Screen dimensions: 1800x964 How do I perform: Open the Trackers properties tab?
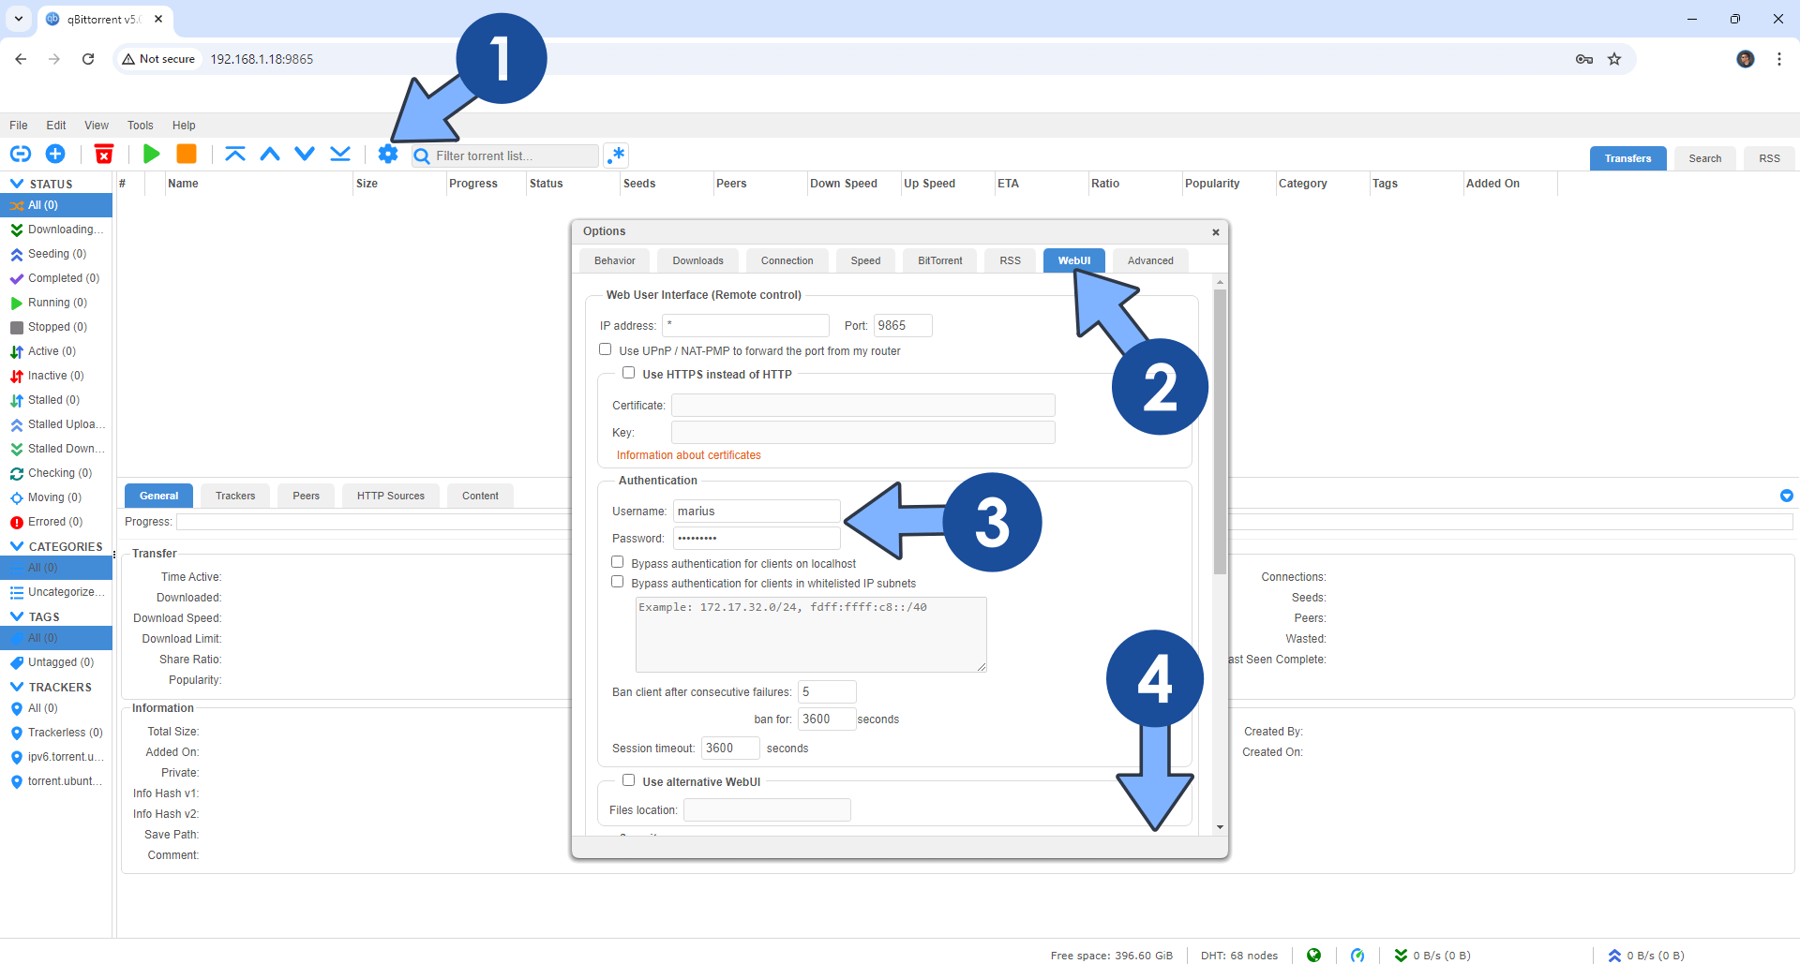point(235,496)
